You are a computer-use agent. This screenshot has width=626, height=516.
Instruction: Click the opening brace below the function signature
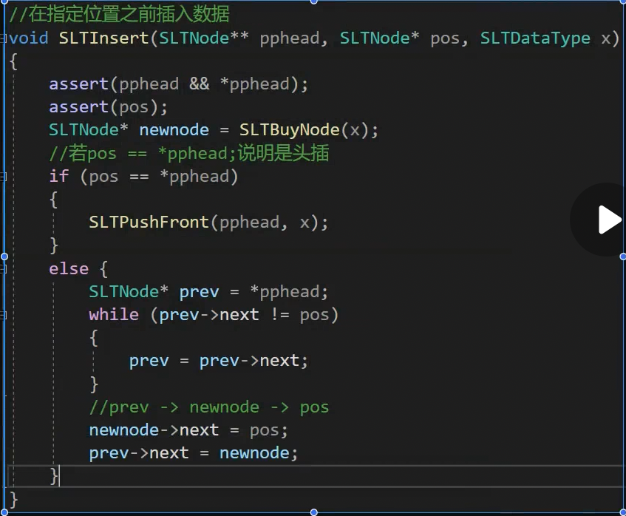13,61
